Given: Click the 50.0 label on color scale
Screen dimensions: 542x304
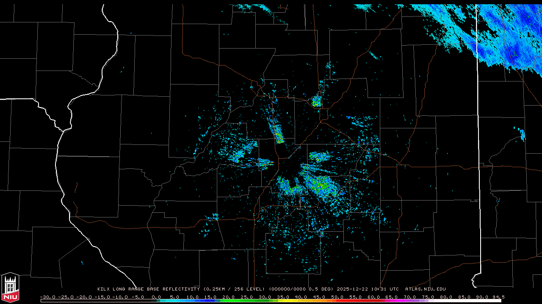Looking at the screenshot, I should (x=337, y=297).
